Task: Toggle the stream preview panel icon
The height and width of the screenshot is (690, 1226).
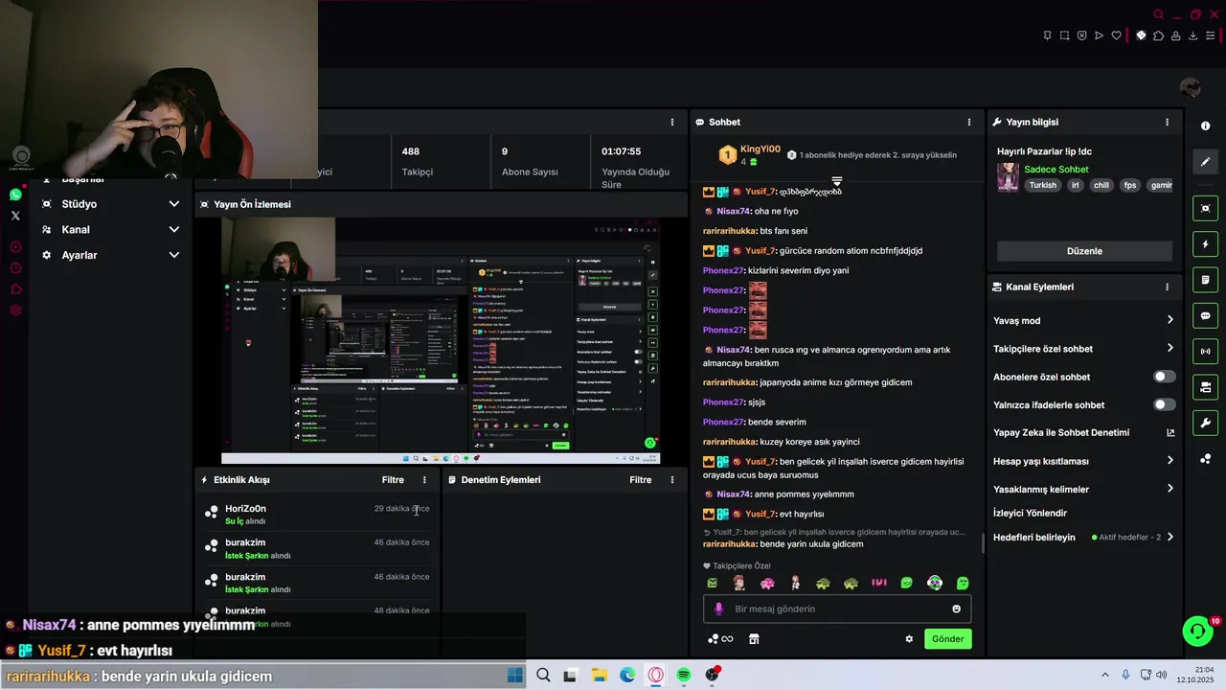Action: coord(1205,208)
